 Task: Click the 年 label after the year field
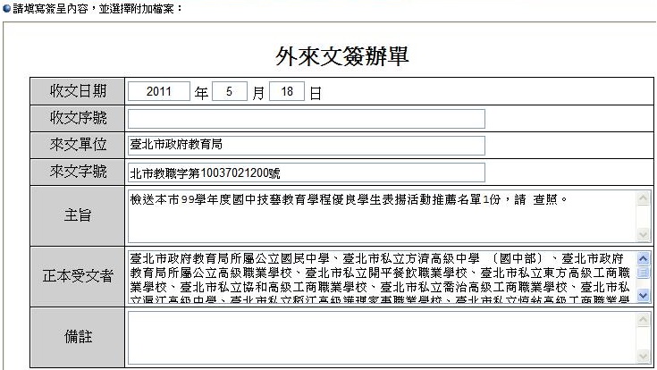click(201, 93)
